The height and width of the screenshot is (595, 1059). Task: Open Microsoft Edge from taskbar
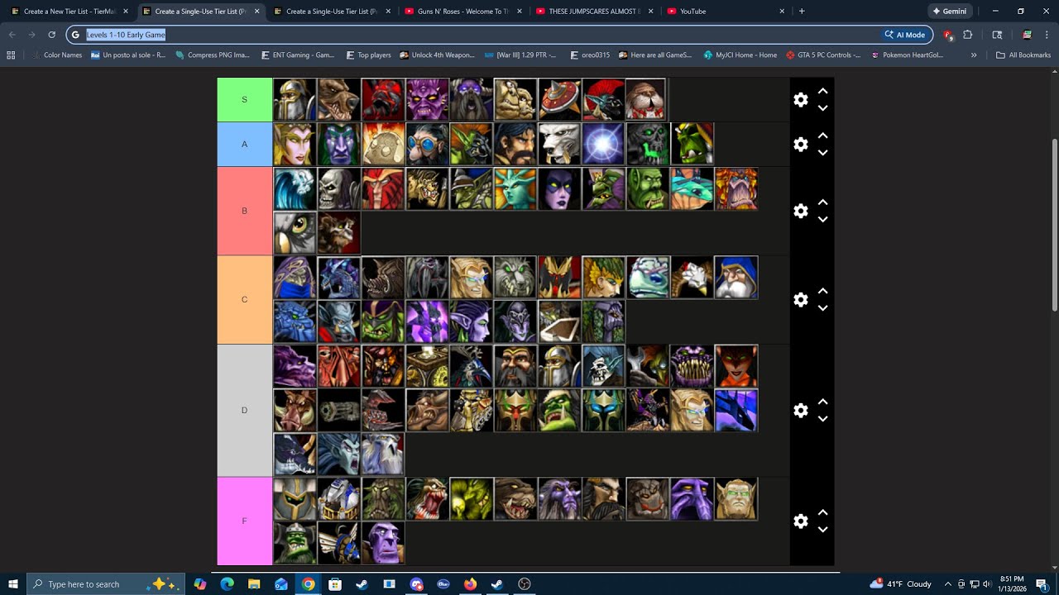(227, 584)
